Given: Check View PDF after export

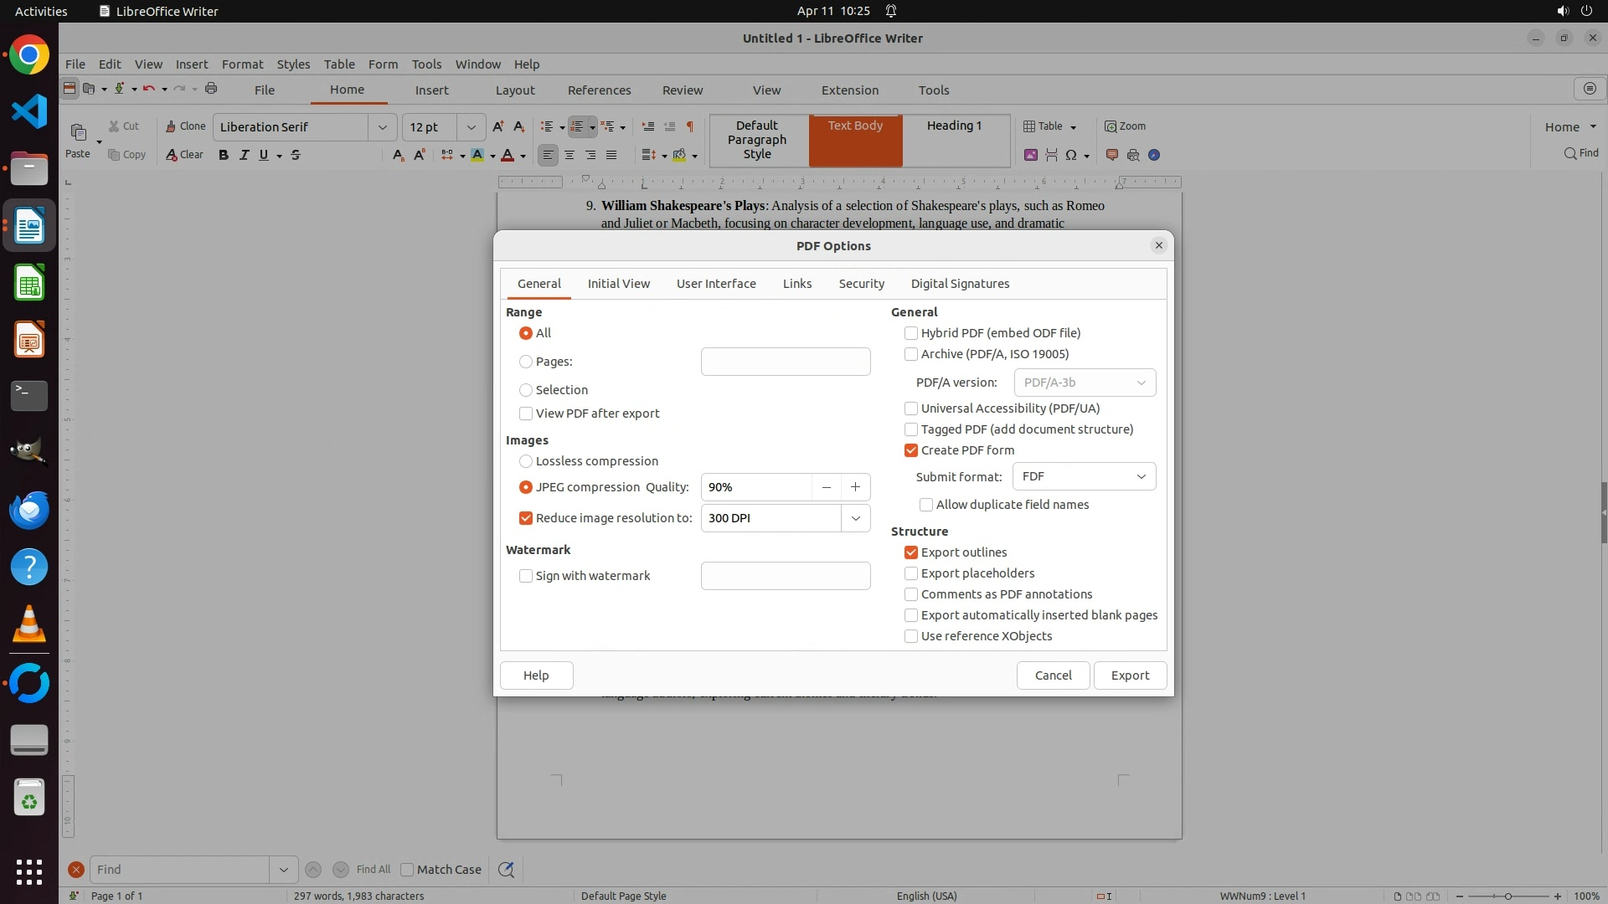Looking at the screenshot, I should click(x=526, y=413).
